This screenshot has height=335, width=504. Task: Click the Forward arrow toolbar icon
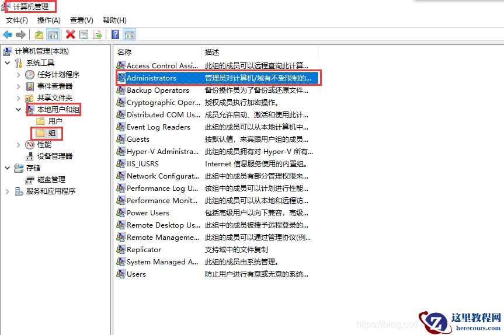[x=21, y=34]
